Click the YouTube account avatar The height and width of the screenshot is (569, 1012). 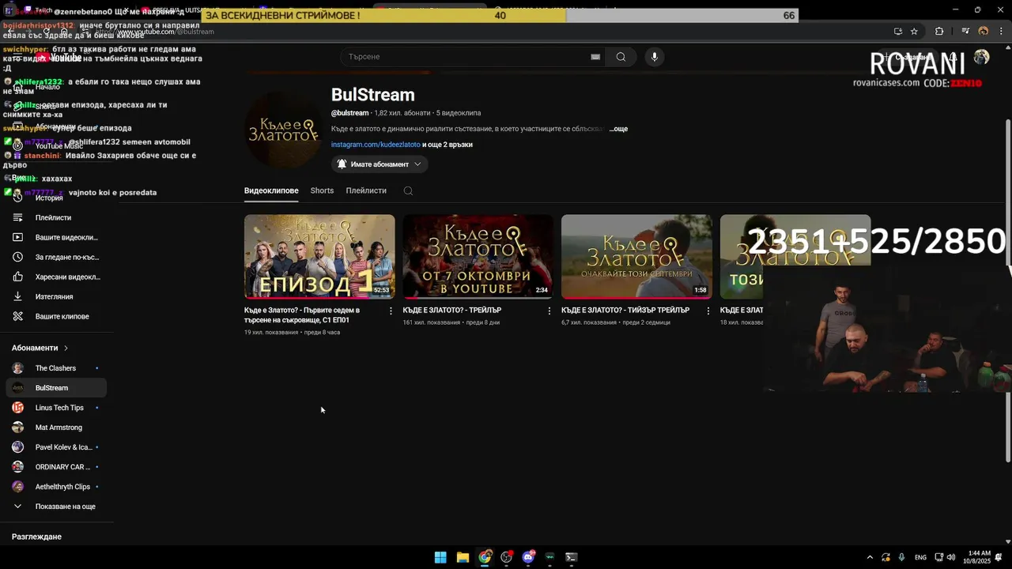[981, 57]
